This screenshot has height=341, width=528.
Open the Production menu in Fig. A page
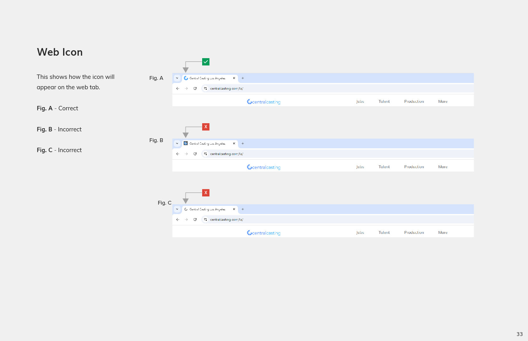(x=414, y=102)
